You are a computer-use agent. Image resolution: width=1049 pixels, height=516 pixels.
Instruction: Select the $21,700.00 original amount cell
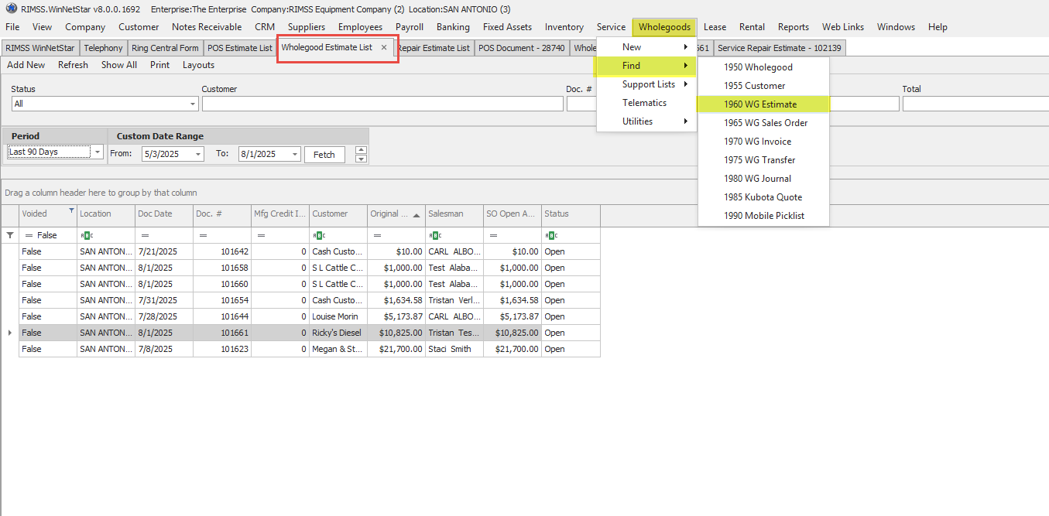click(396, 349)
